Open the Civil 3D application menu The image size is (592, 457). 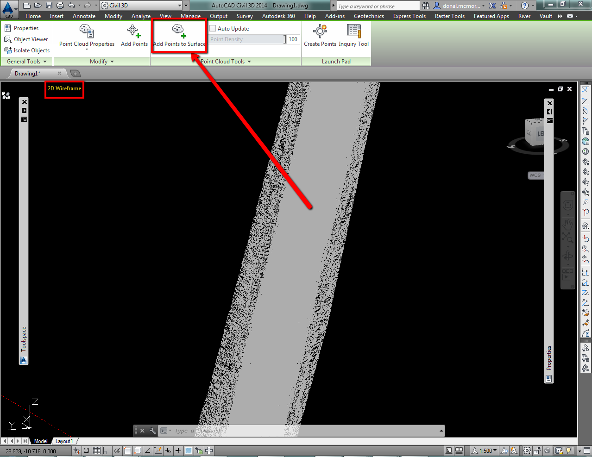pyautogui.click(x=9, y=9)
